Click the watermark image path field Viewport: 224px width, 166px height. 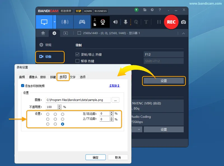tap(78, 100)
